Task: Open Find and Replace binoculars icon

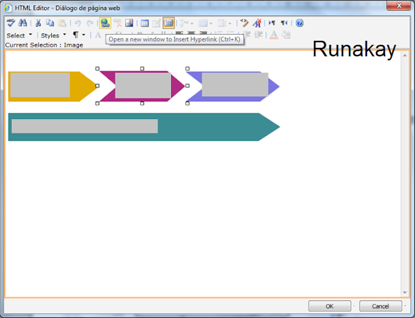Action: pyautogui.click(x=23, y=23)
